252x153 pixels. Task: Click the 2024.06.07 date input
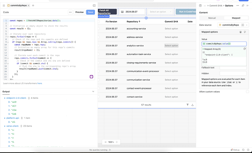tap(132, 12)
